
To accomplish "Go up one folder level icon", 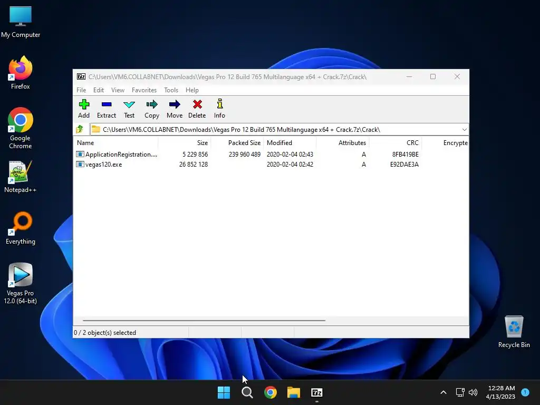I will coord(80,129).
